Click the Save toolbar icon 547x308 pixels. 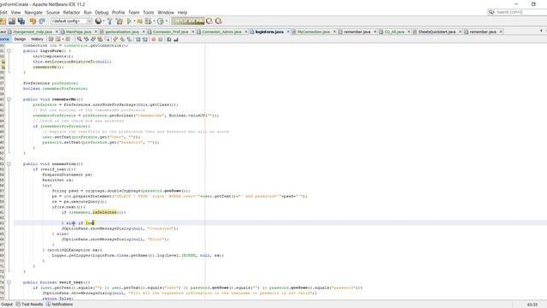pos(12,21)
